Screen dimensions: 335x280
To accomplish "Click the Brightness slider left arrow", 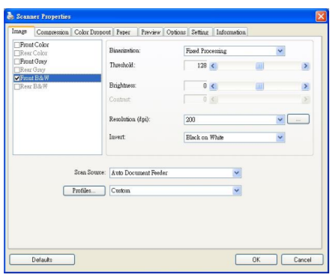I will pyautogui.click(x=213, y=86).
